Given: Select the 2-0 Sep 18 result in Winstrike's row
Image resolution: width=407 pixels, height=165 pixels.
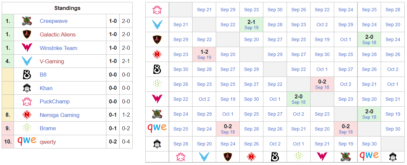Looking at the screenshot, I should (299, 99).
